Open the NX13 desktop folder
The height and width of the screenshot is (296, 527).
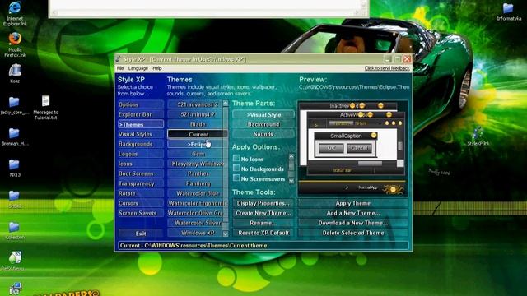pos(15,168)
